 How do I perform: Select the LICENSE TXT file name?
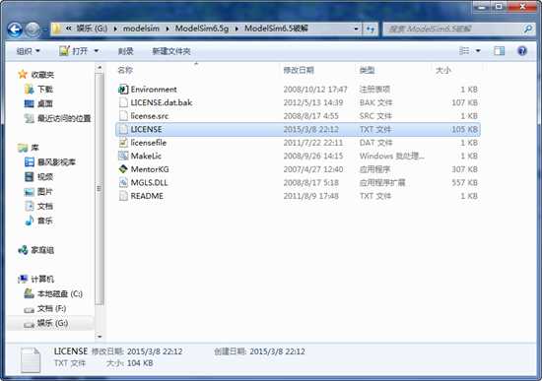146,129
